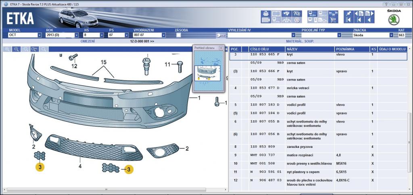Click the pushpin bookmark icon

click(x=349, y=14)
